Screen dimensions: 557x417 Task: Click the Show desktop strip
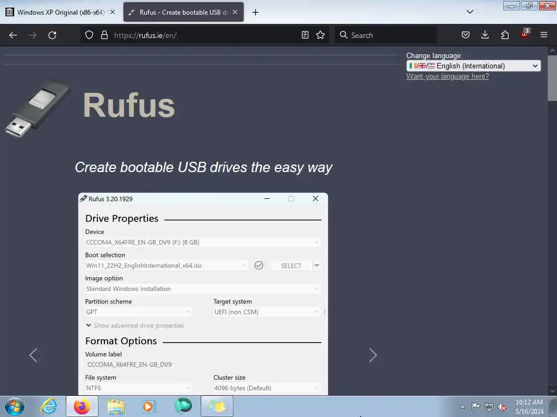(x=553, y=407)
